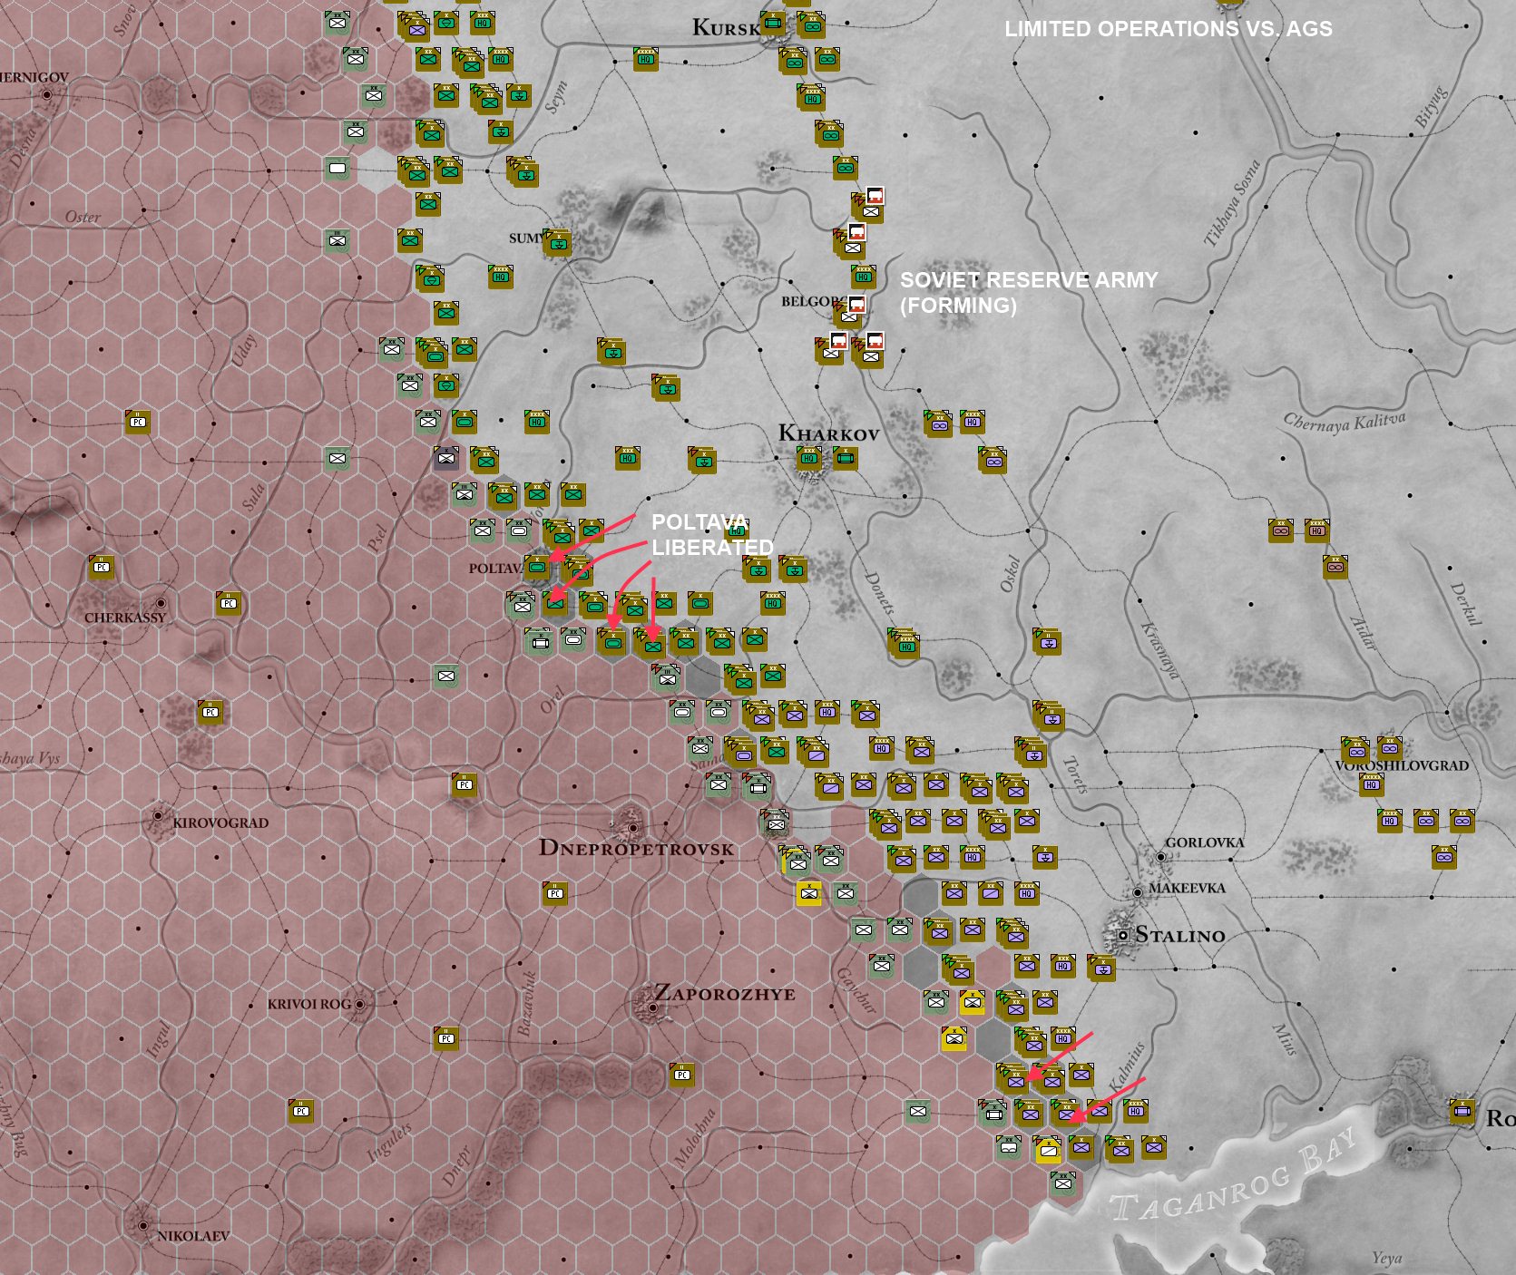Click the Gorlovka city label
Image resolution: width=1516 pixels, height=1275 pixels.
coord(1205,842)
